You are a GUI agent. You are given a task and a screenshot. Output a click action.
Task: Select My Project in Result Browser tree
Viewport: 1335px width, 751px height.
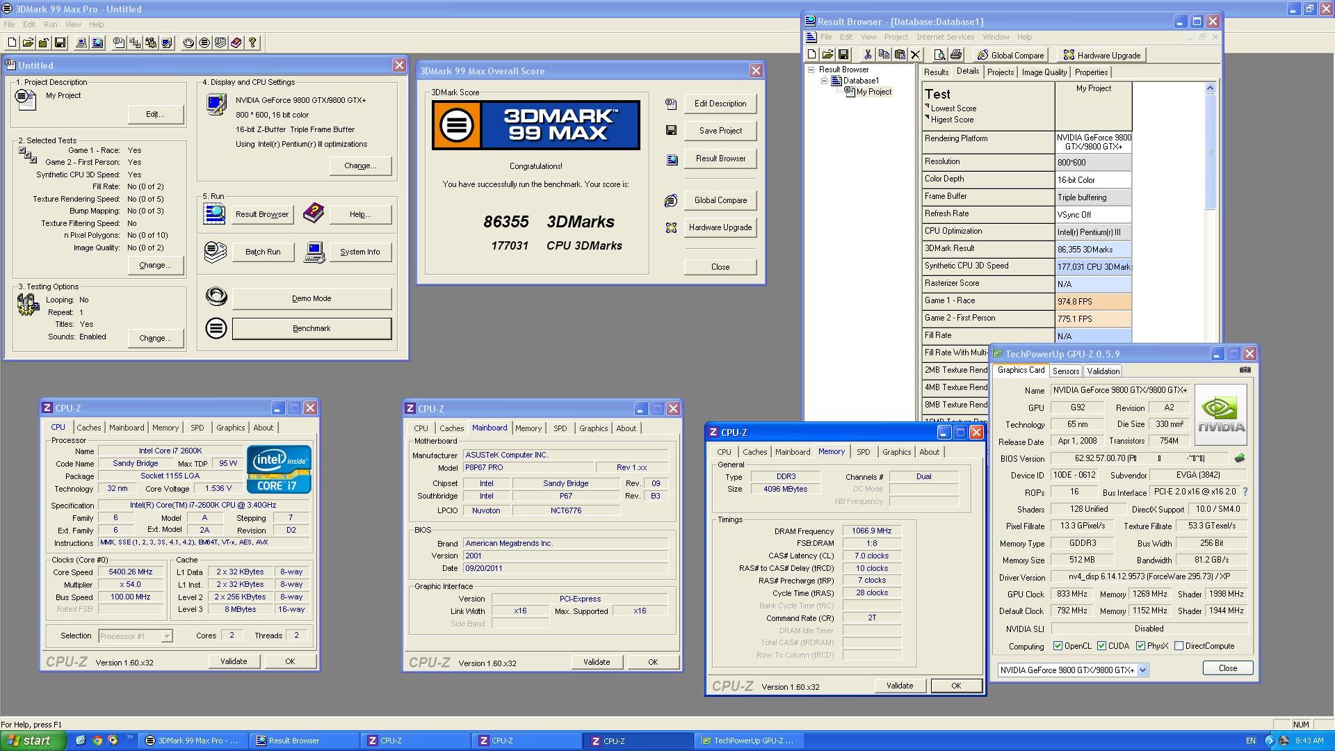(874, 92)
